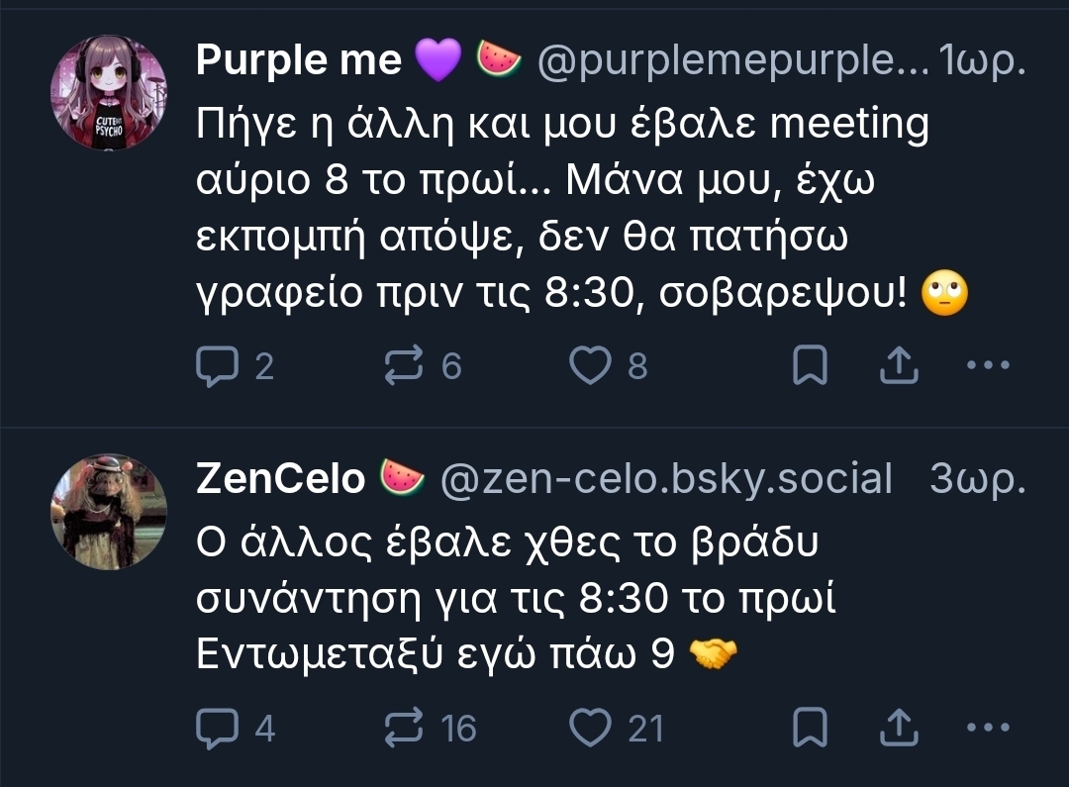
Task: Open the Purple me display name
Action: point(298,61)
